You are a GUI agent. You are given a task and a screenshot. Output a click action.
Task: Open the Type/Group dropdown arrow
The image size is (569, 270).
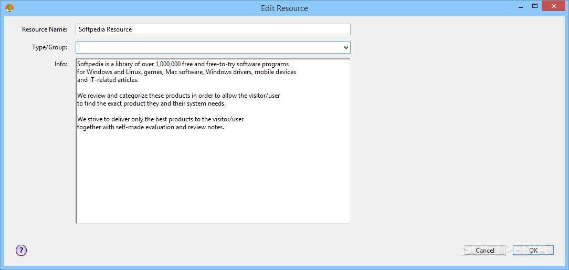tap(346, 48)
